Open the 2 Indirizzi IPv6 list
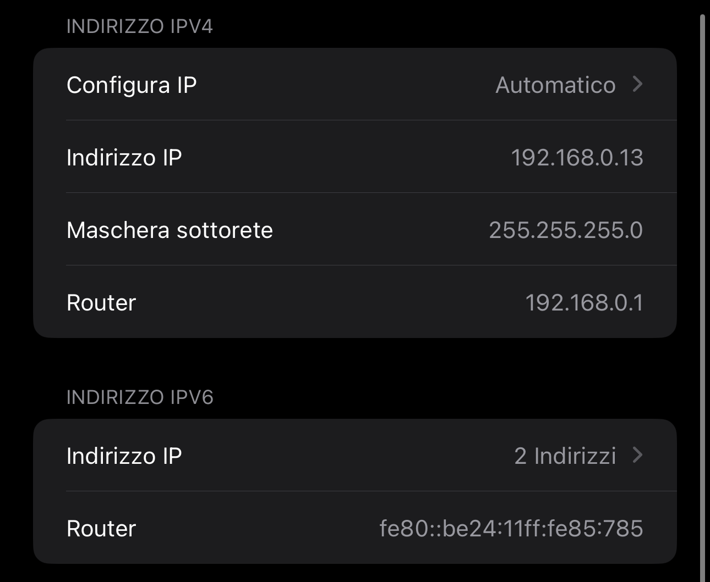 coord(565,456)
